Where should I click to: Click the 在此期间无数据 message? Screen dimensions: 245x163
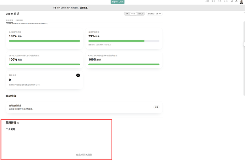(x=84, y=155)
